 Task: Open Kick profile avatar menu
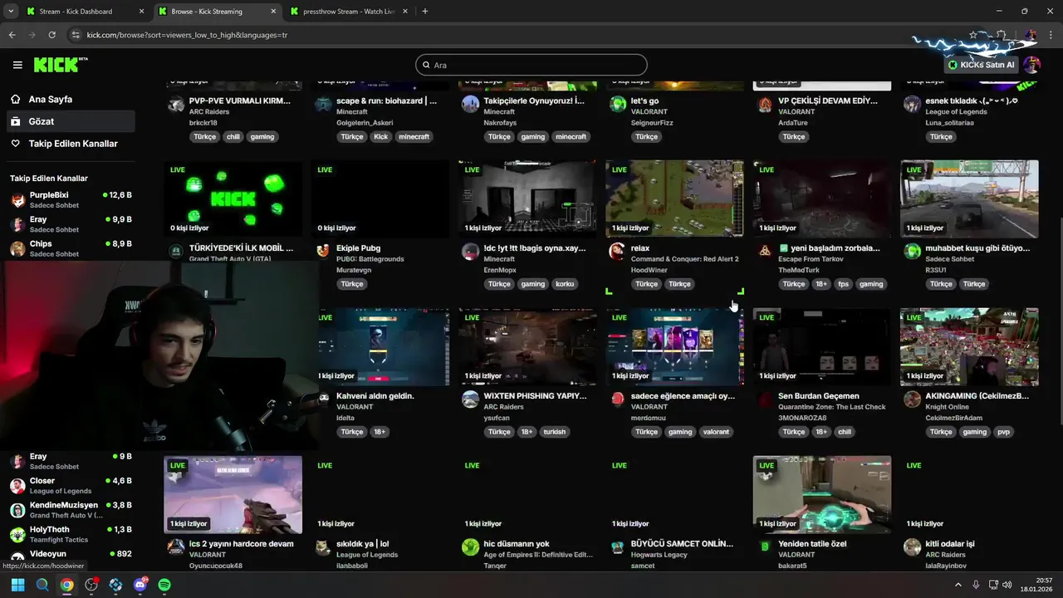pos(1032,65)
